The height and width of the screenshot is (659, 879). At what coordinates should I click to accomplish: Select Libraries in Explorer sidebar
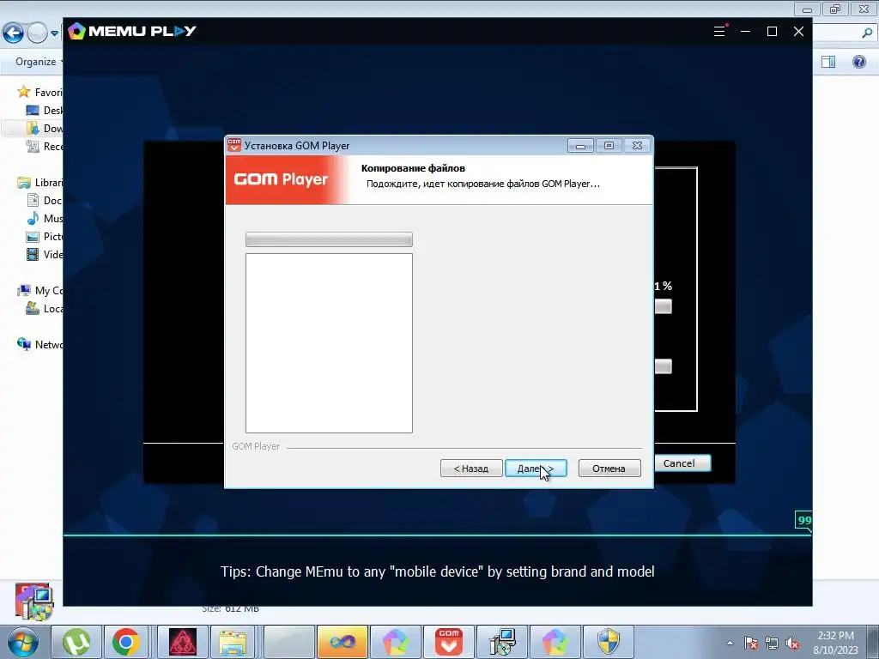[x=39, y=183]
